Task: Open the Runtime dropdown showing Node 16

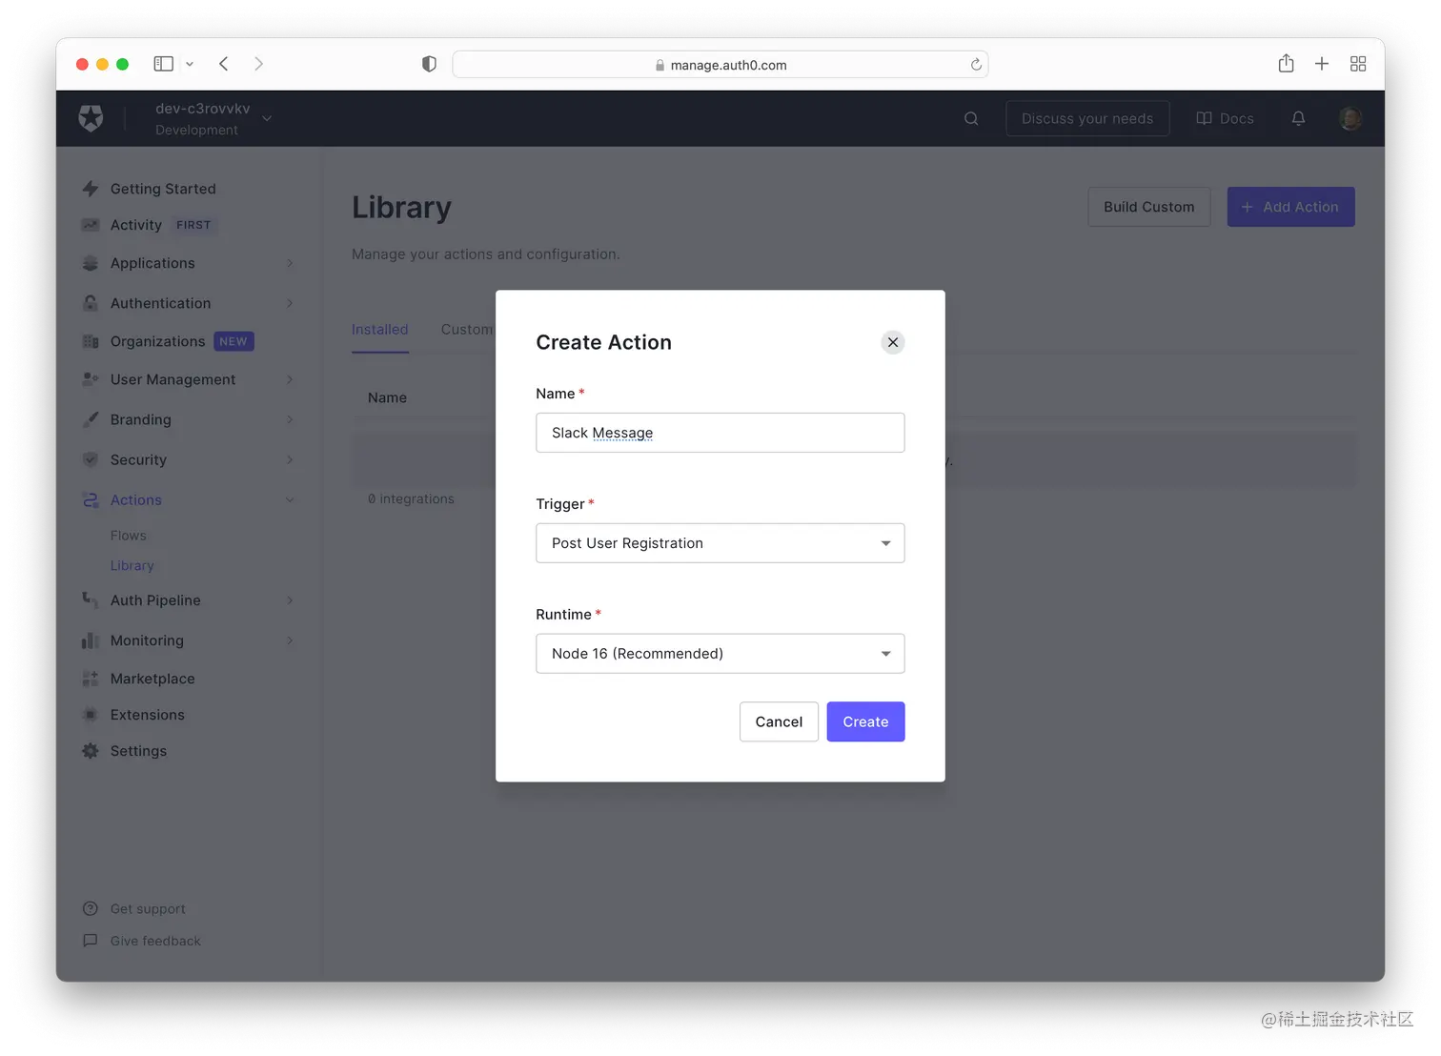Action: [x=720, y=653]
